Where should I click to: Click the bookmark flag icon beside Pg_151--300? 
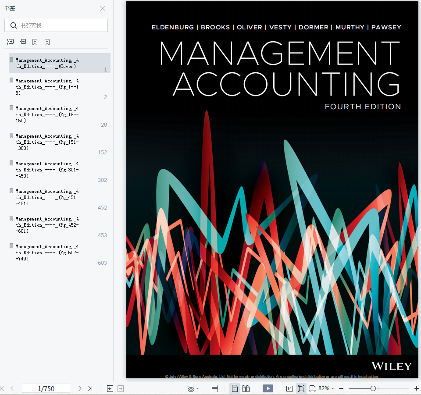click(x=11, y=135)
